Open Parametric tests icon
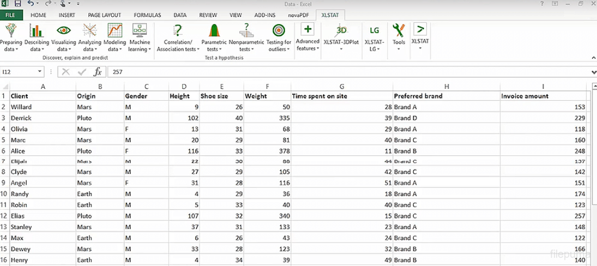The image size is (597, 266). pos(214,31)
